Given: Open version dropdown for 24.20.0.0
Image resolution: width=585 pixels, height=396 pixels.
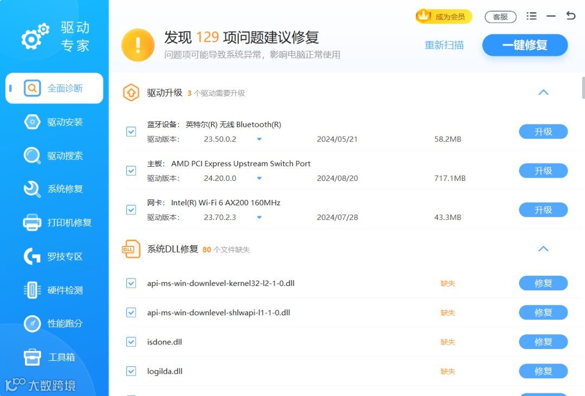Looking at the screenshot, I should (259, 178).
